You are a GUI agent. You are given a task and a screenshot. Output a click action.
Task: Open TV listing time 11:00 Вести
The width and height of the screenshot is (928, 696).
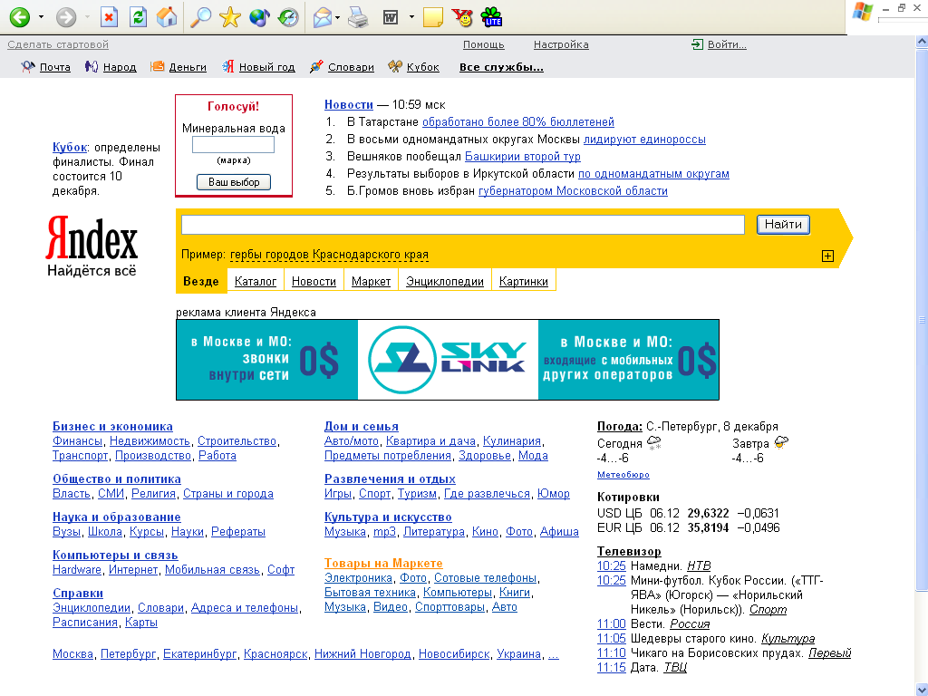click(612, 623)
